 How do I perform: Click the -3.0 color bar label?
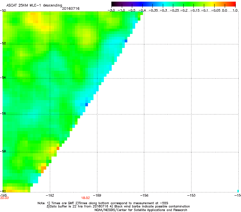(x=111, y=10)
